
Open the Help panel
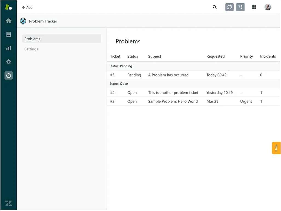click(x=276, y=148)
